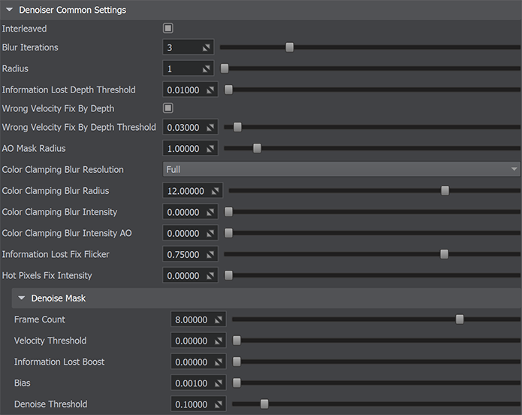Click the AO Mask Radius value field
Screen dimensions: 522x415
click(190, 148)
